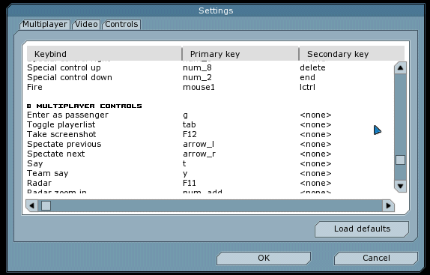This screenshot has height=275, width=430.
Task: Click the Secondary key column header
Action: point(352,54)
